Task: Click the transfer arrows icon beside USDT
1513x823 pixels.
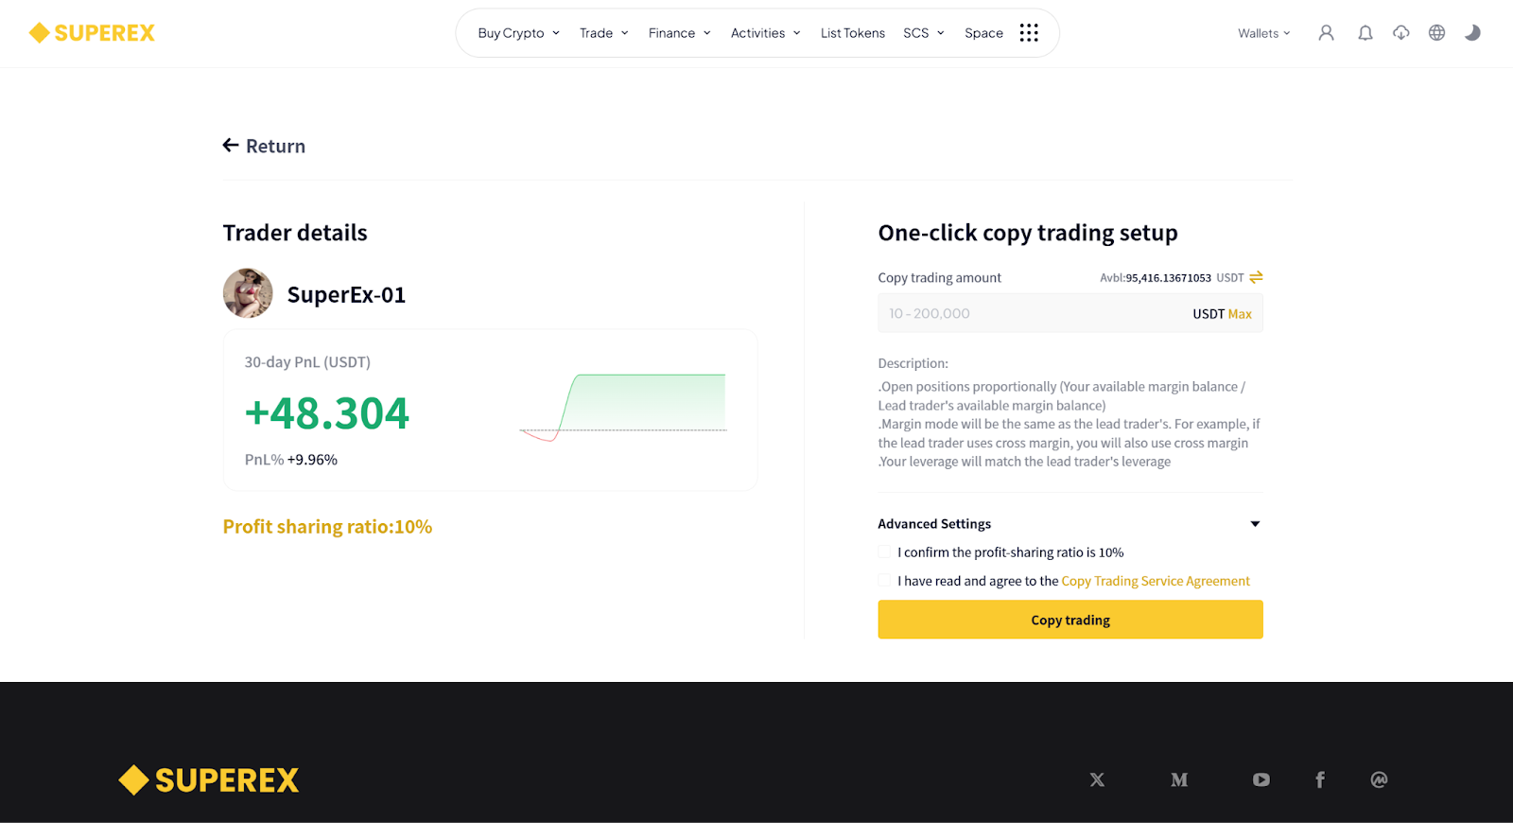Action: point(1256,277)
